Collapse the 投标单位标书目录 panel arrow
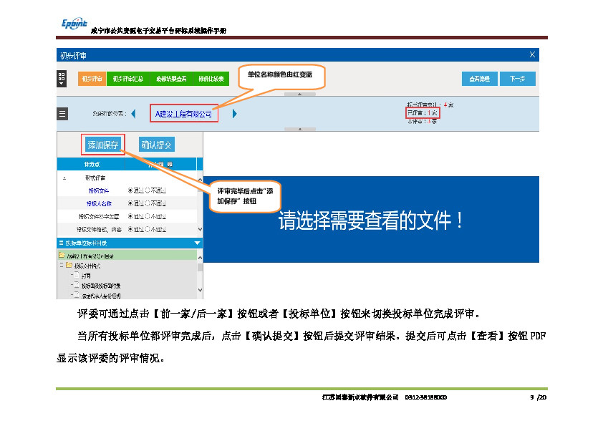Viewport: 603px width, 426px height. [198, 243]
